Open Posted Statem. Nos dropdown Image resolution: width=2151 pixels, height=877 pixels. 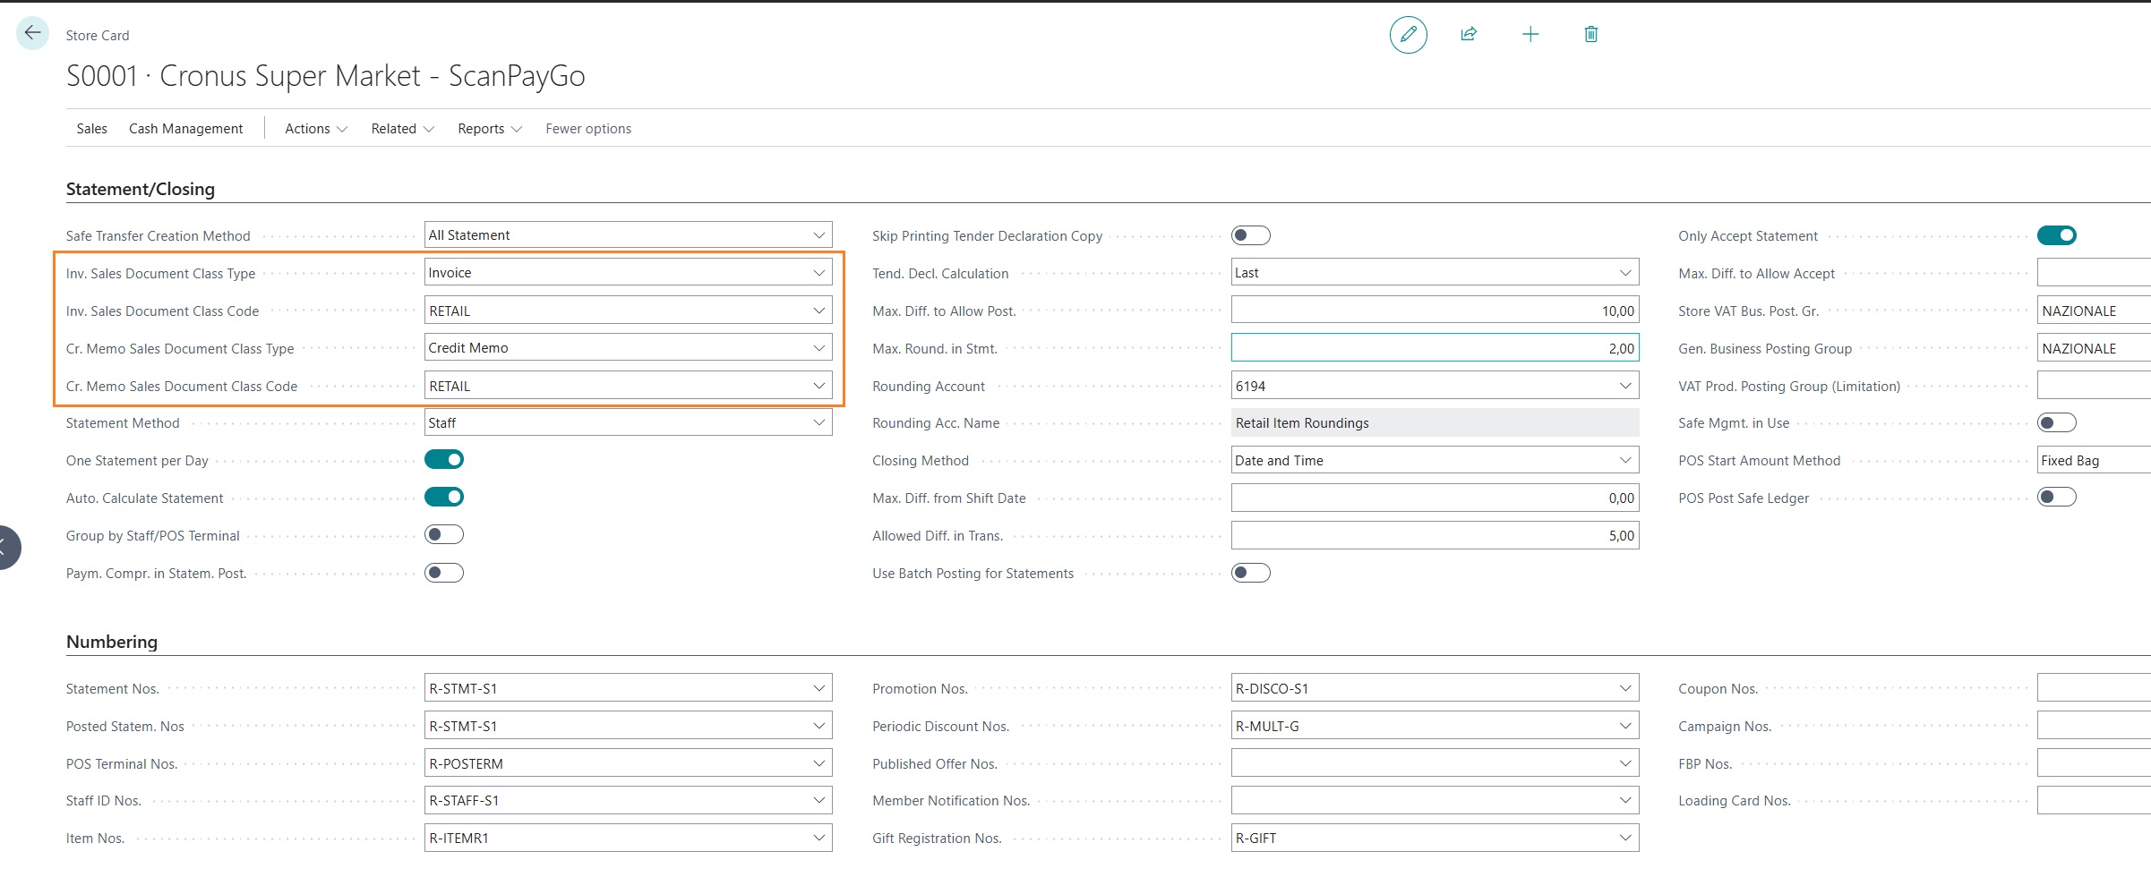point(818,726)
